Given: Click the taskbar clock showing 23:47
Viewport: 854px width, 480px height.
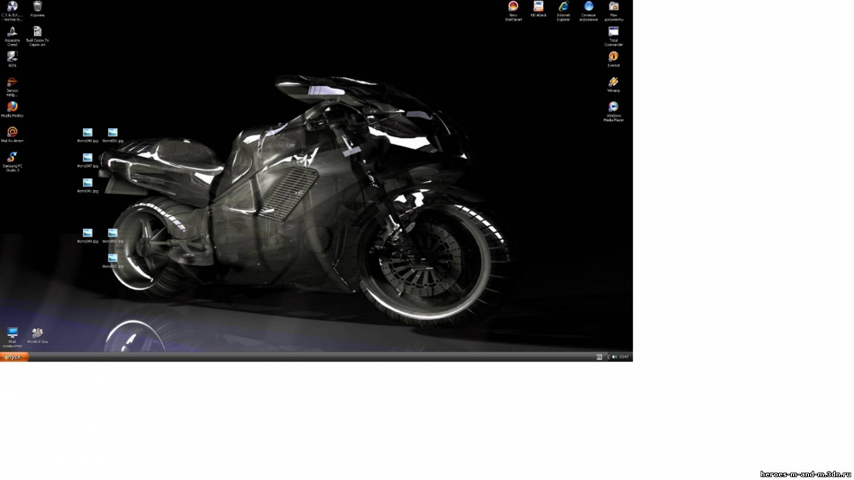Looking at the screenshot, I should coord(624,357).
